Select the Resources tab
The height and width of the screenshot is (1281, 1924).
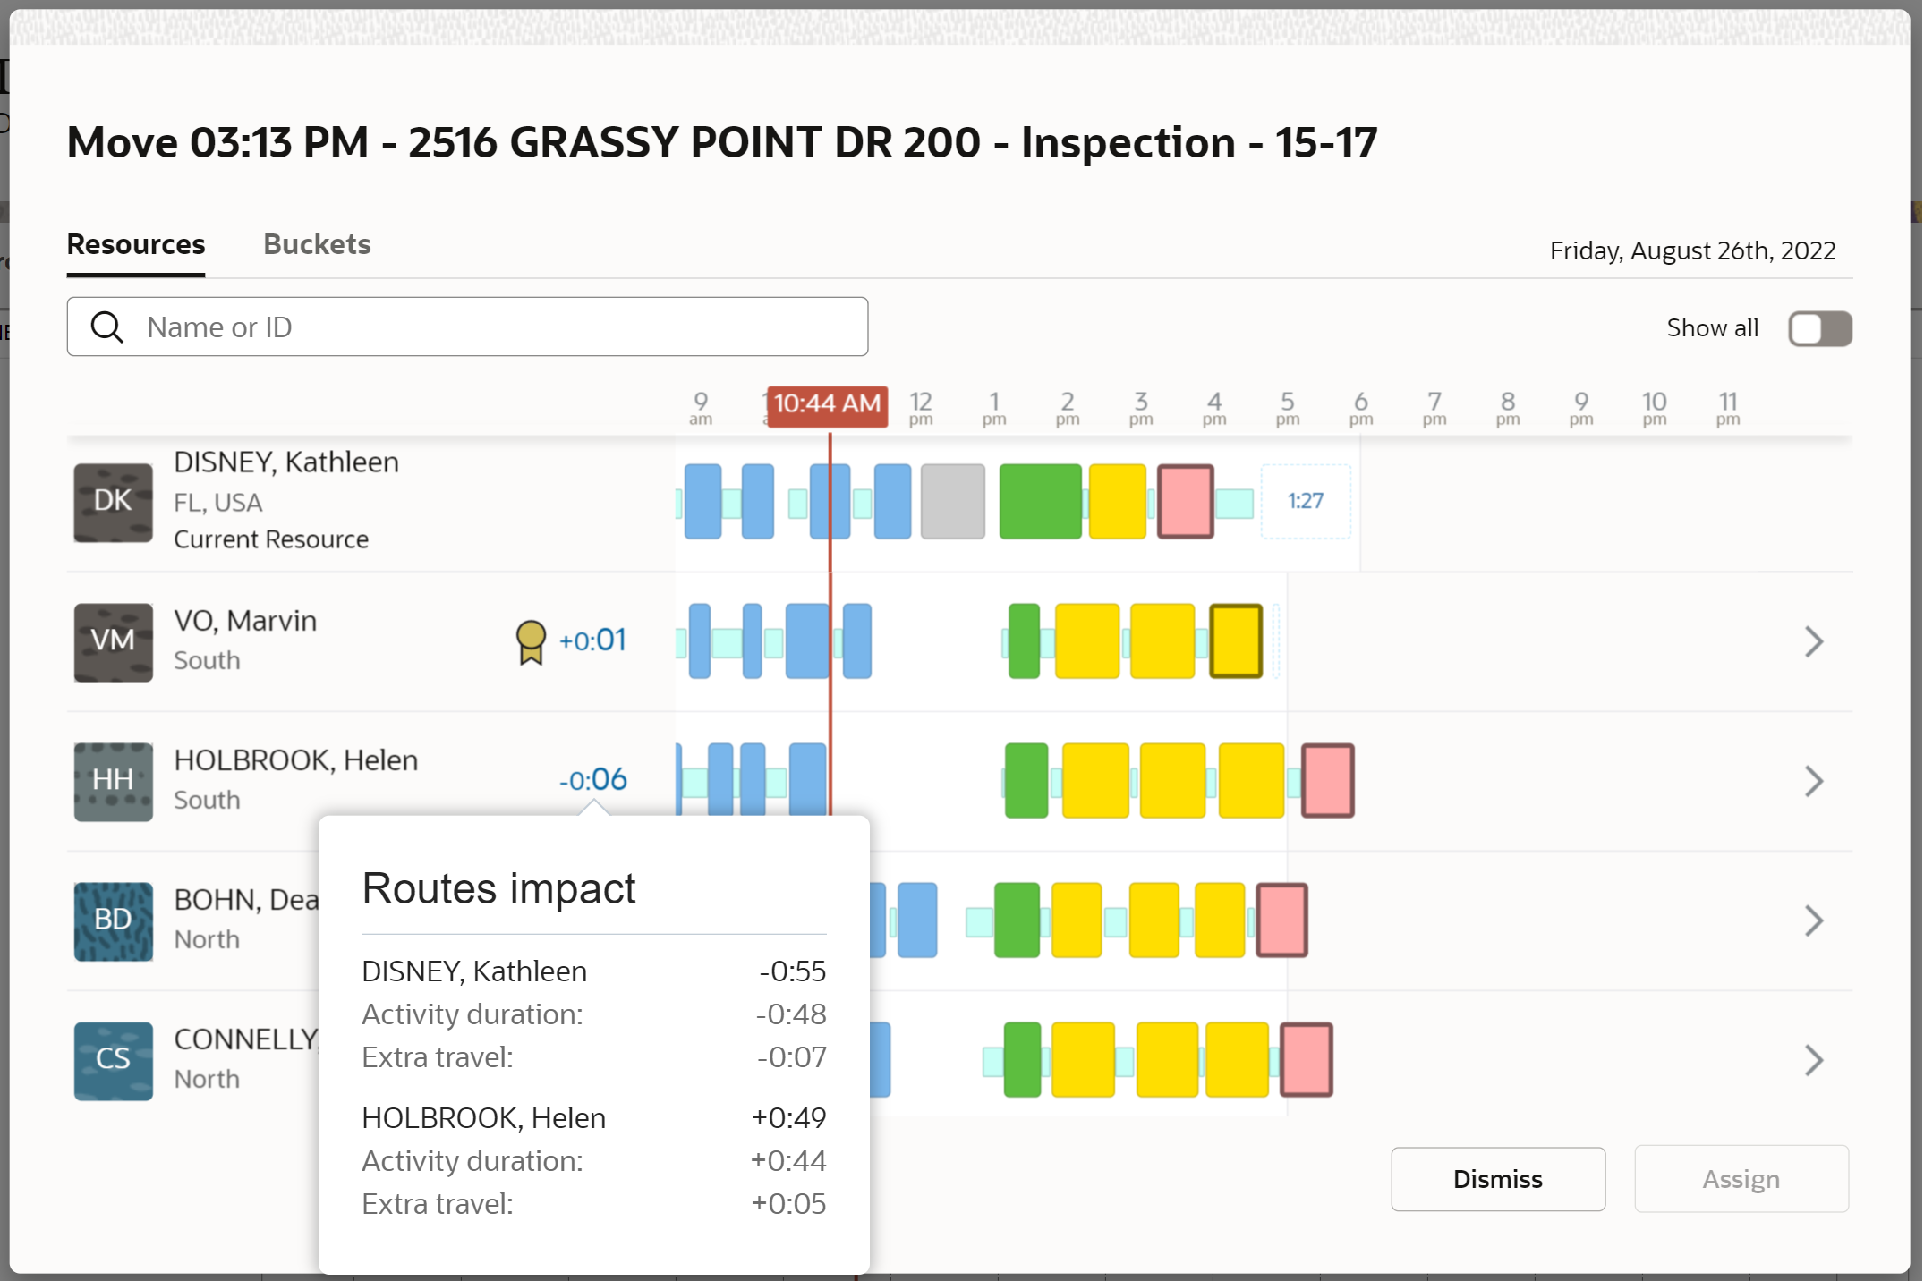click(x=136, y=244)
